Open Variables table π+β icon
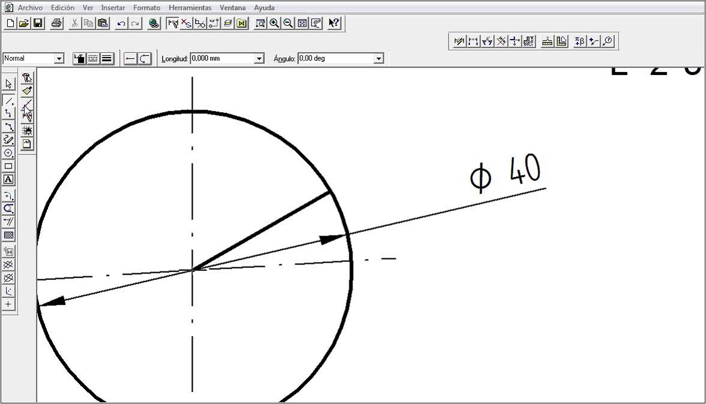Screen dimensions: 706x404 tap(579, 41)
